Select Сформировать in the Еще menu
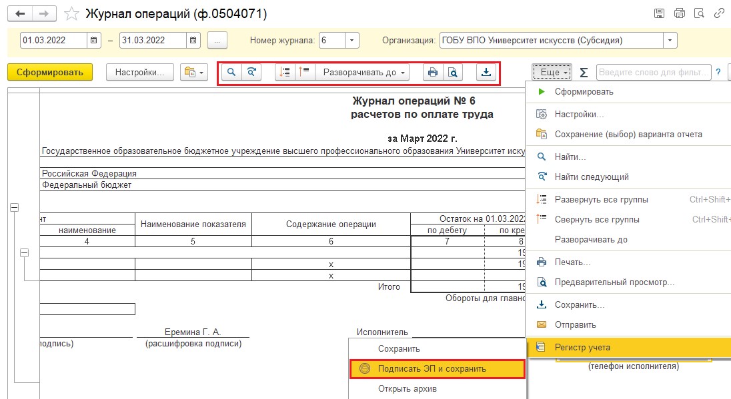731x399 pixels. tap(628, 92)
